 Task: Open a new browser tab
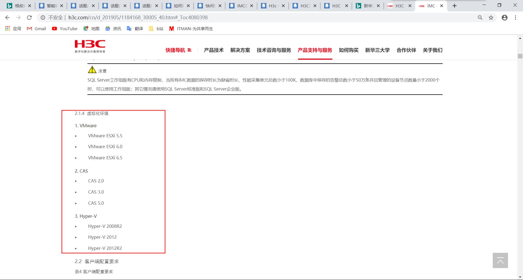point(454,6)
